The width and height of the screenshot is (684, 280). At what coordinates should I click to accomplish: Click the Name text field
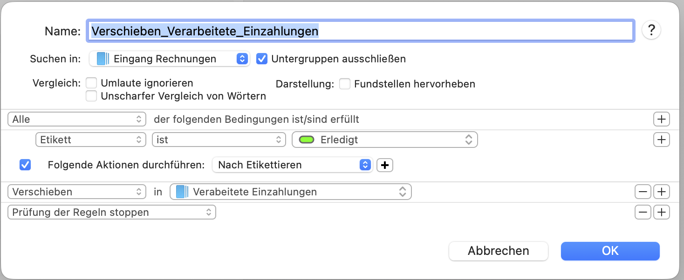tap(360, 31)
